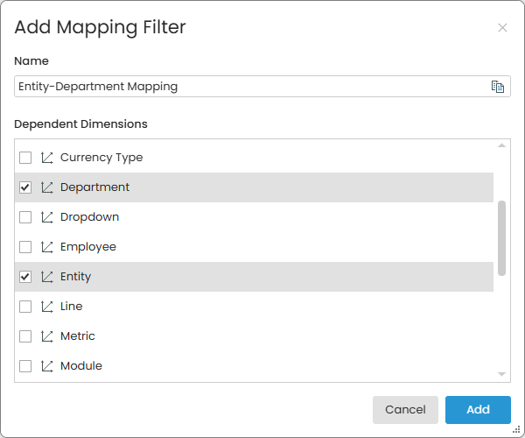Uncheck the Entity checkbox

point(25,277)
